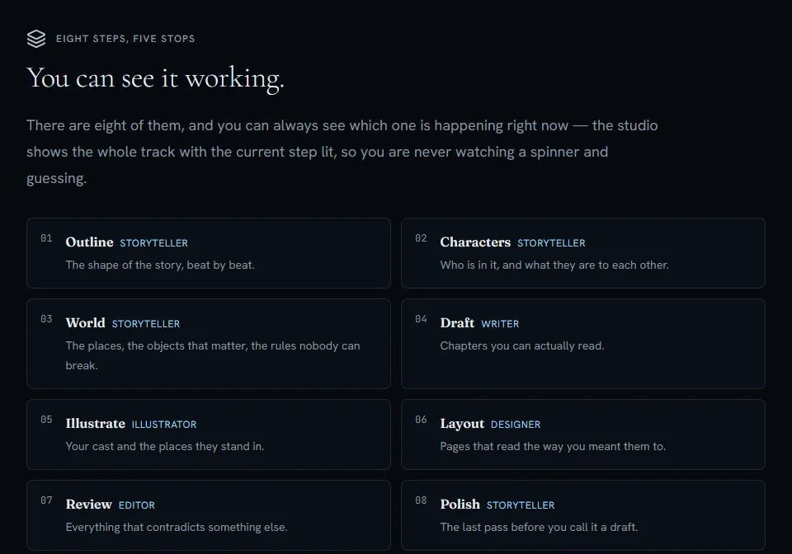This screenshot has height=554, width=792.
Task: Click the Layout step heading
Action: pyautogui.click(x=462, y=424)
